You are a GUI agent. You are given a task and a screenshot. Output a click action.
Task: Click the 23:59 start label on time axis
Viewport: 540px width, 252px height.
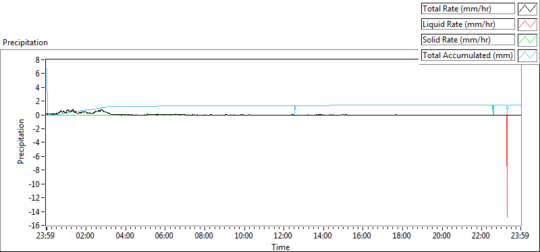[47, 236]
